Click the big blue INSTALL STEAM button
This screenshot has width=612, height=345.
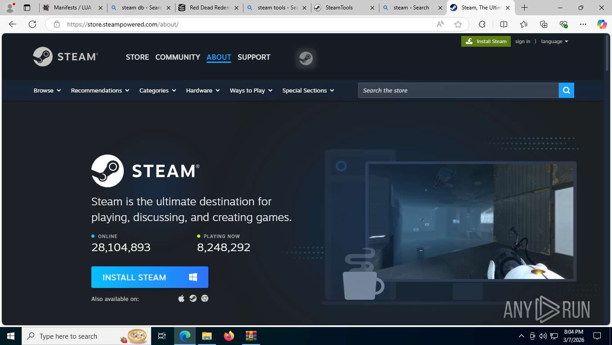point(150,277)
